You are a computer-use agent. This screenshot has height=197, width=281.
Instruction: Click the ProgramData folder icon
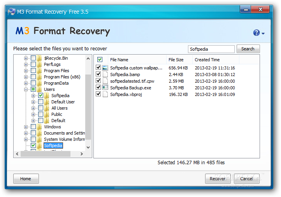click(x=39, y=83)
